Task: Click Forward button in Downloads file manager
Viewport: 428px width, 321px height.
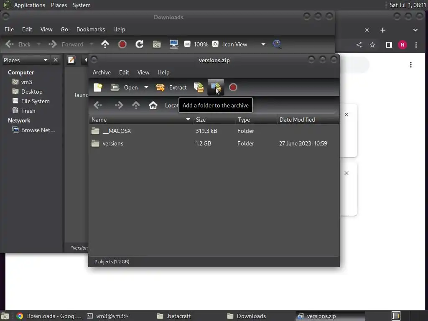Action: pos(66,44)
